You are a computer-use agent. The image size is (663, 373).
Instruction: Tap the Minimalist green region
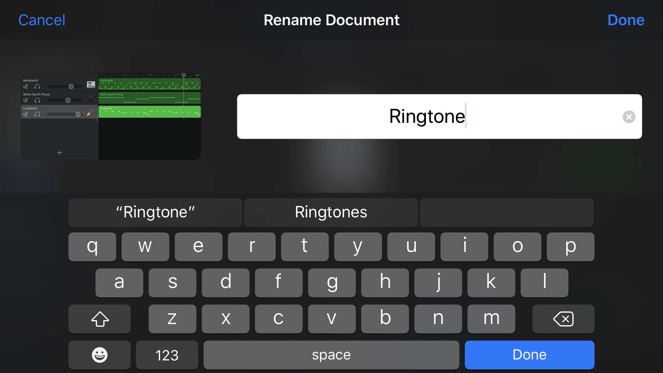click(150, 84)
